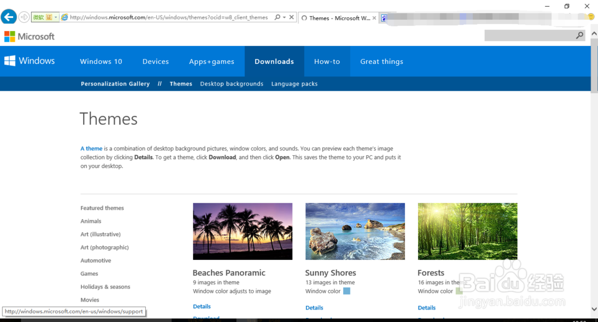The width and height of the screenshot is (598, 322).
Task: Open the Great things menu
Action: [382, 62]
